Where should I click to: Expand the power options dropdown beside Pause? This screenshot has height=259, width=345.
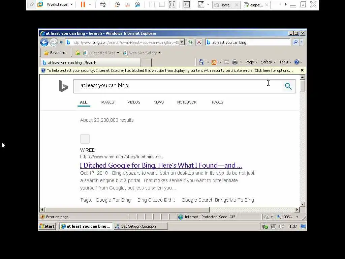90,4
